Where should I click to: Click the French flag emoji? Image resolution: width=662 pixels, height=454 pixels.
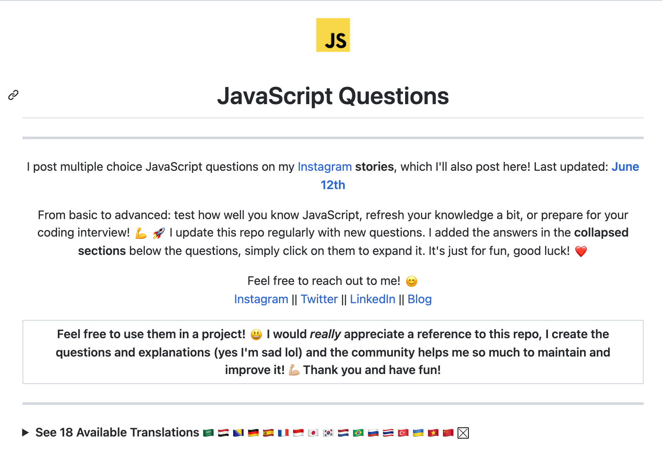coord(284,433)
